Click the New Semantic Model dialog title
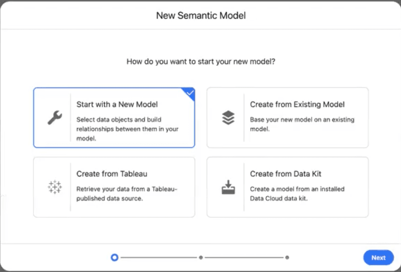 point(200,16)
